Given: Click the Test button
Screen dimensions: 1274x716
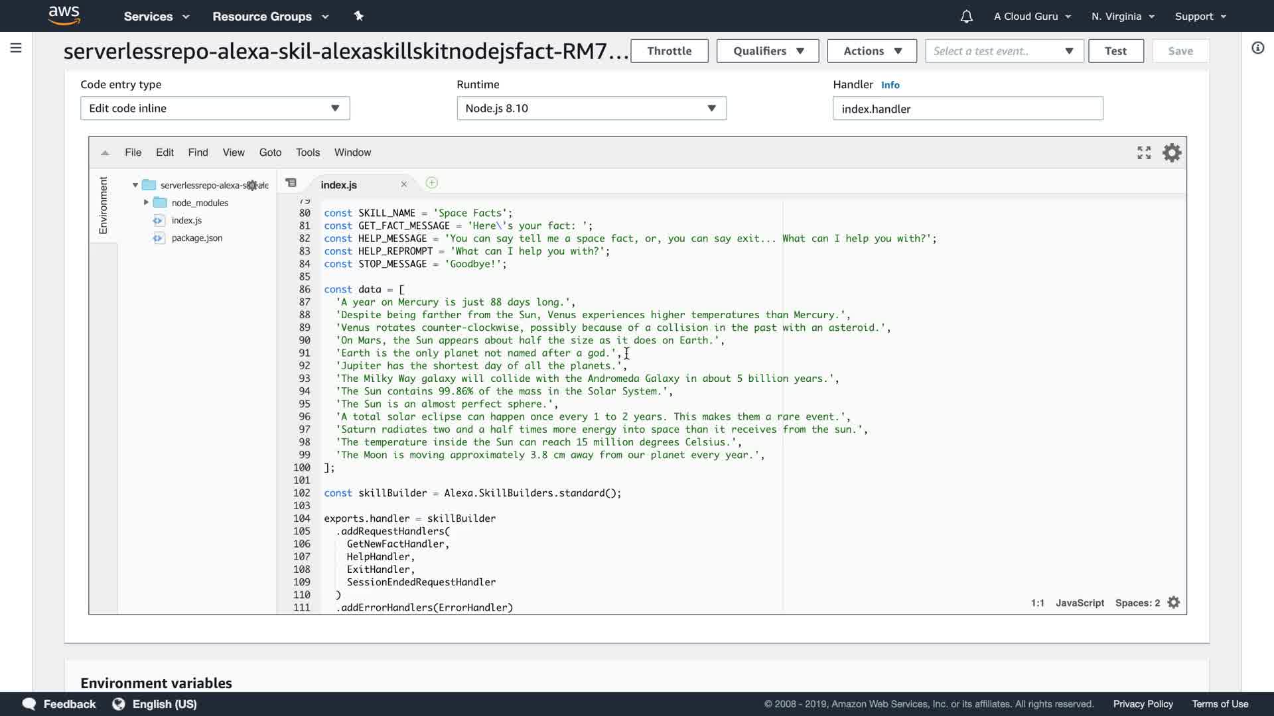Looking at the screenshot, I should click(x=1115, y=51).
